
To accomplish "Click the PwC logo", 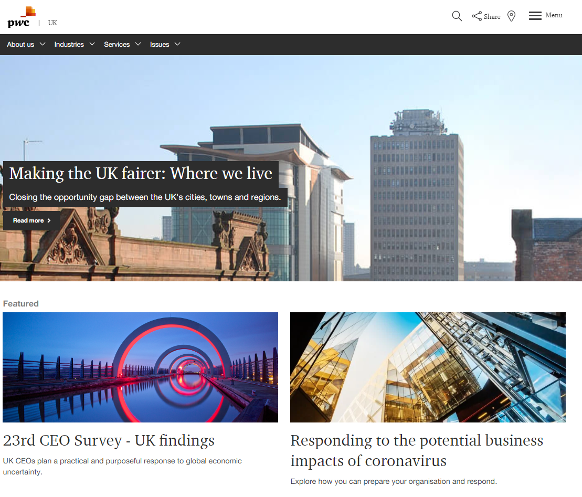I will 22,17.
